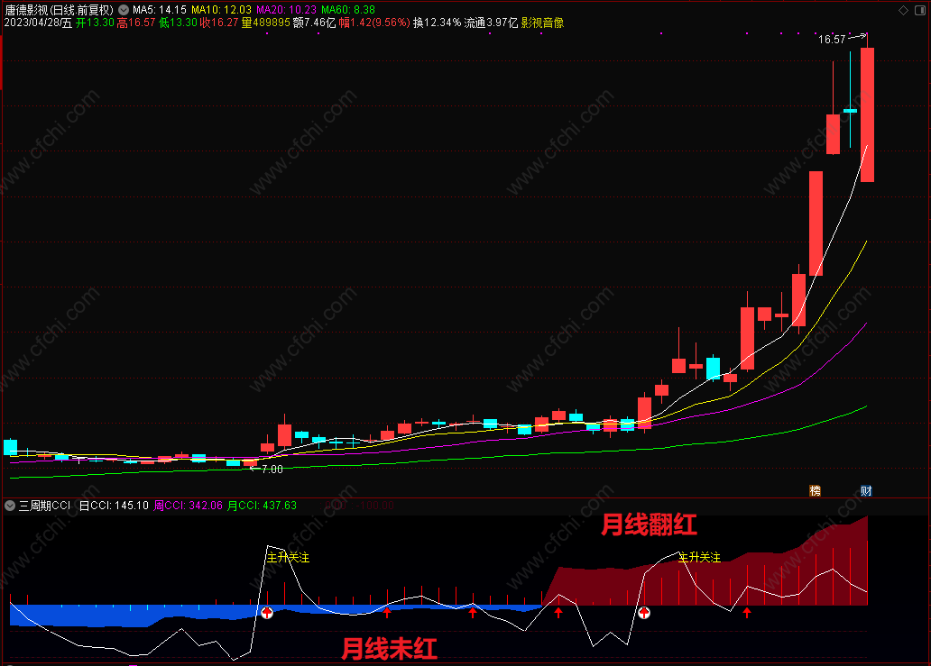931x666 pixels.
Task: Open the 榜 ranking marker icon
Action: click(816, 490)
